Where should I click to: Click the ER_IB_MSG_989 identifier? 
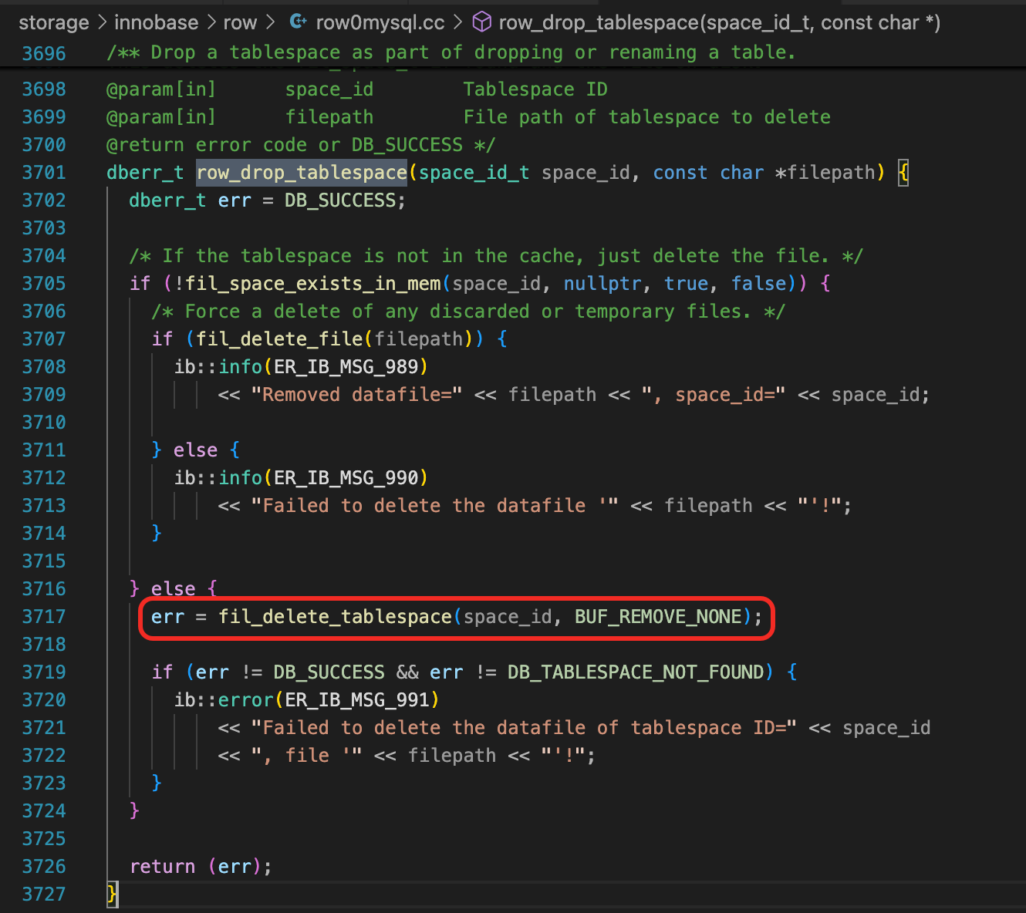click(346, 367)
